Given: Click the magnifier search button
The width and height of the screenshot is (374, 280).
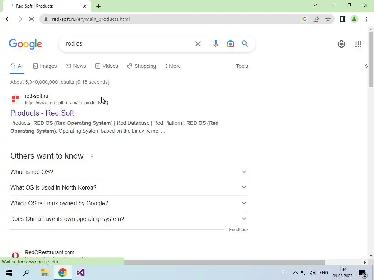Looking at the screenshot, I should [x=245, y=44].
